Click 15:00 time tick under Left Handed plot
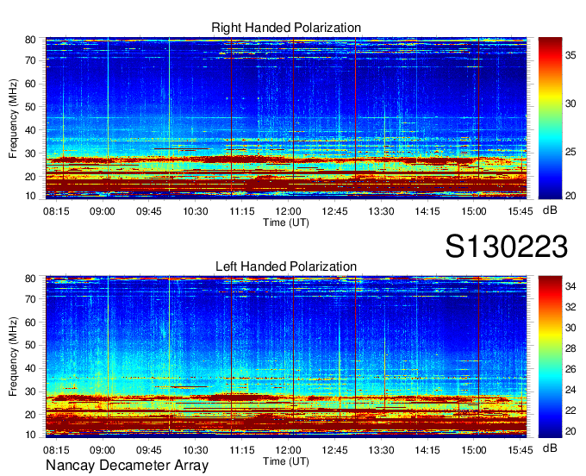Viewport: 586px width, 476px height. 474,450
